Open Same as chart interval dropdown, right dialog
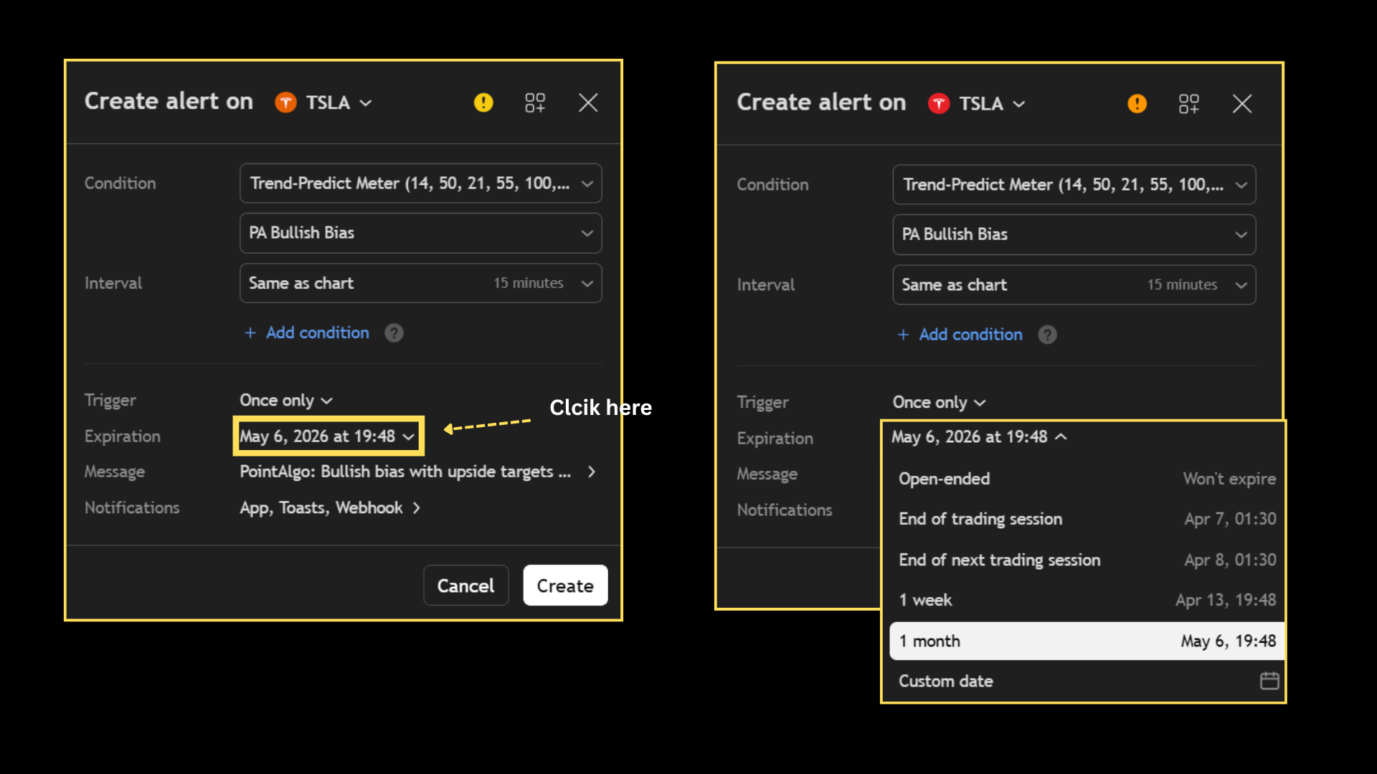 click(1074, 285)
